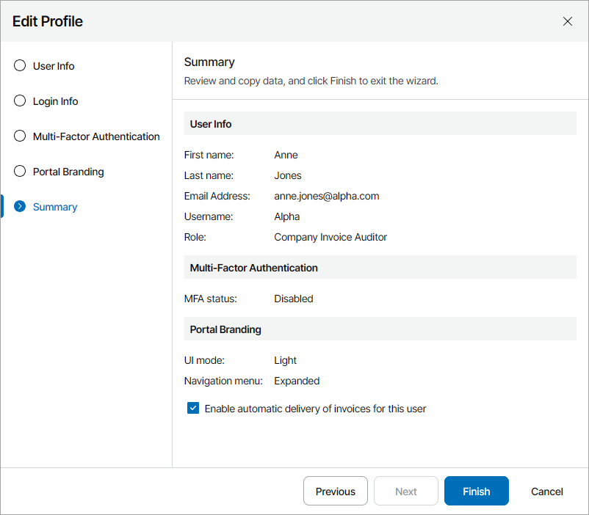Uncheck automatic delivery of invoices checkbox
The image size is (589, 515).
(193, 409)
